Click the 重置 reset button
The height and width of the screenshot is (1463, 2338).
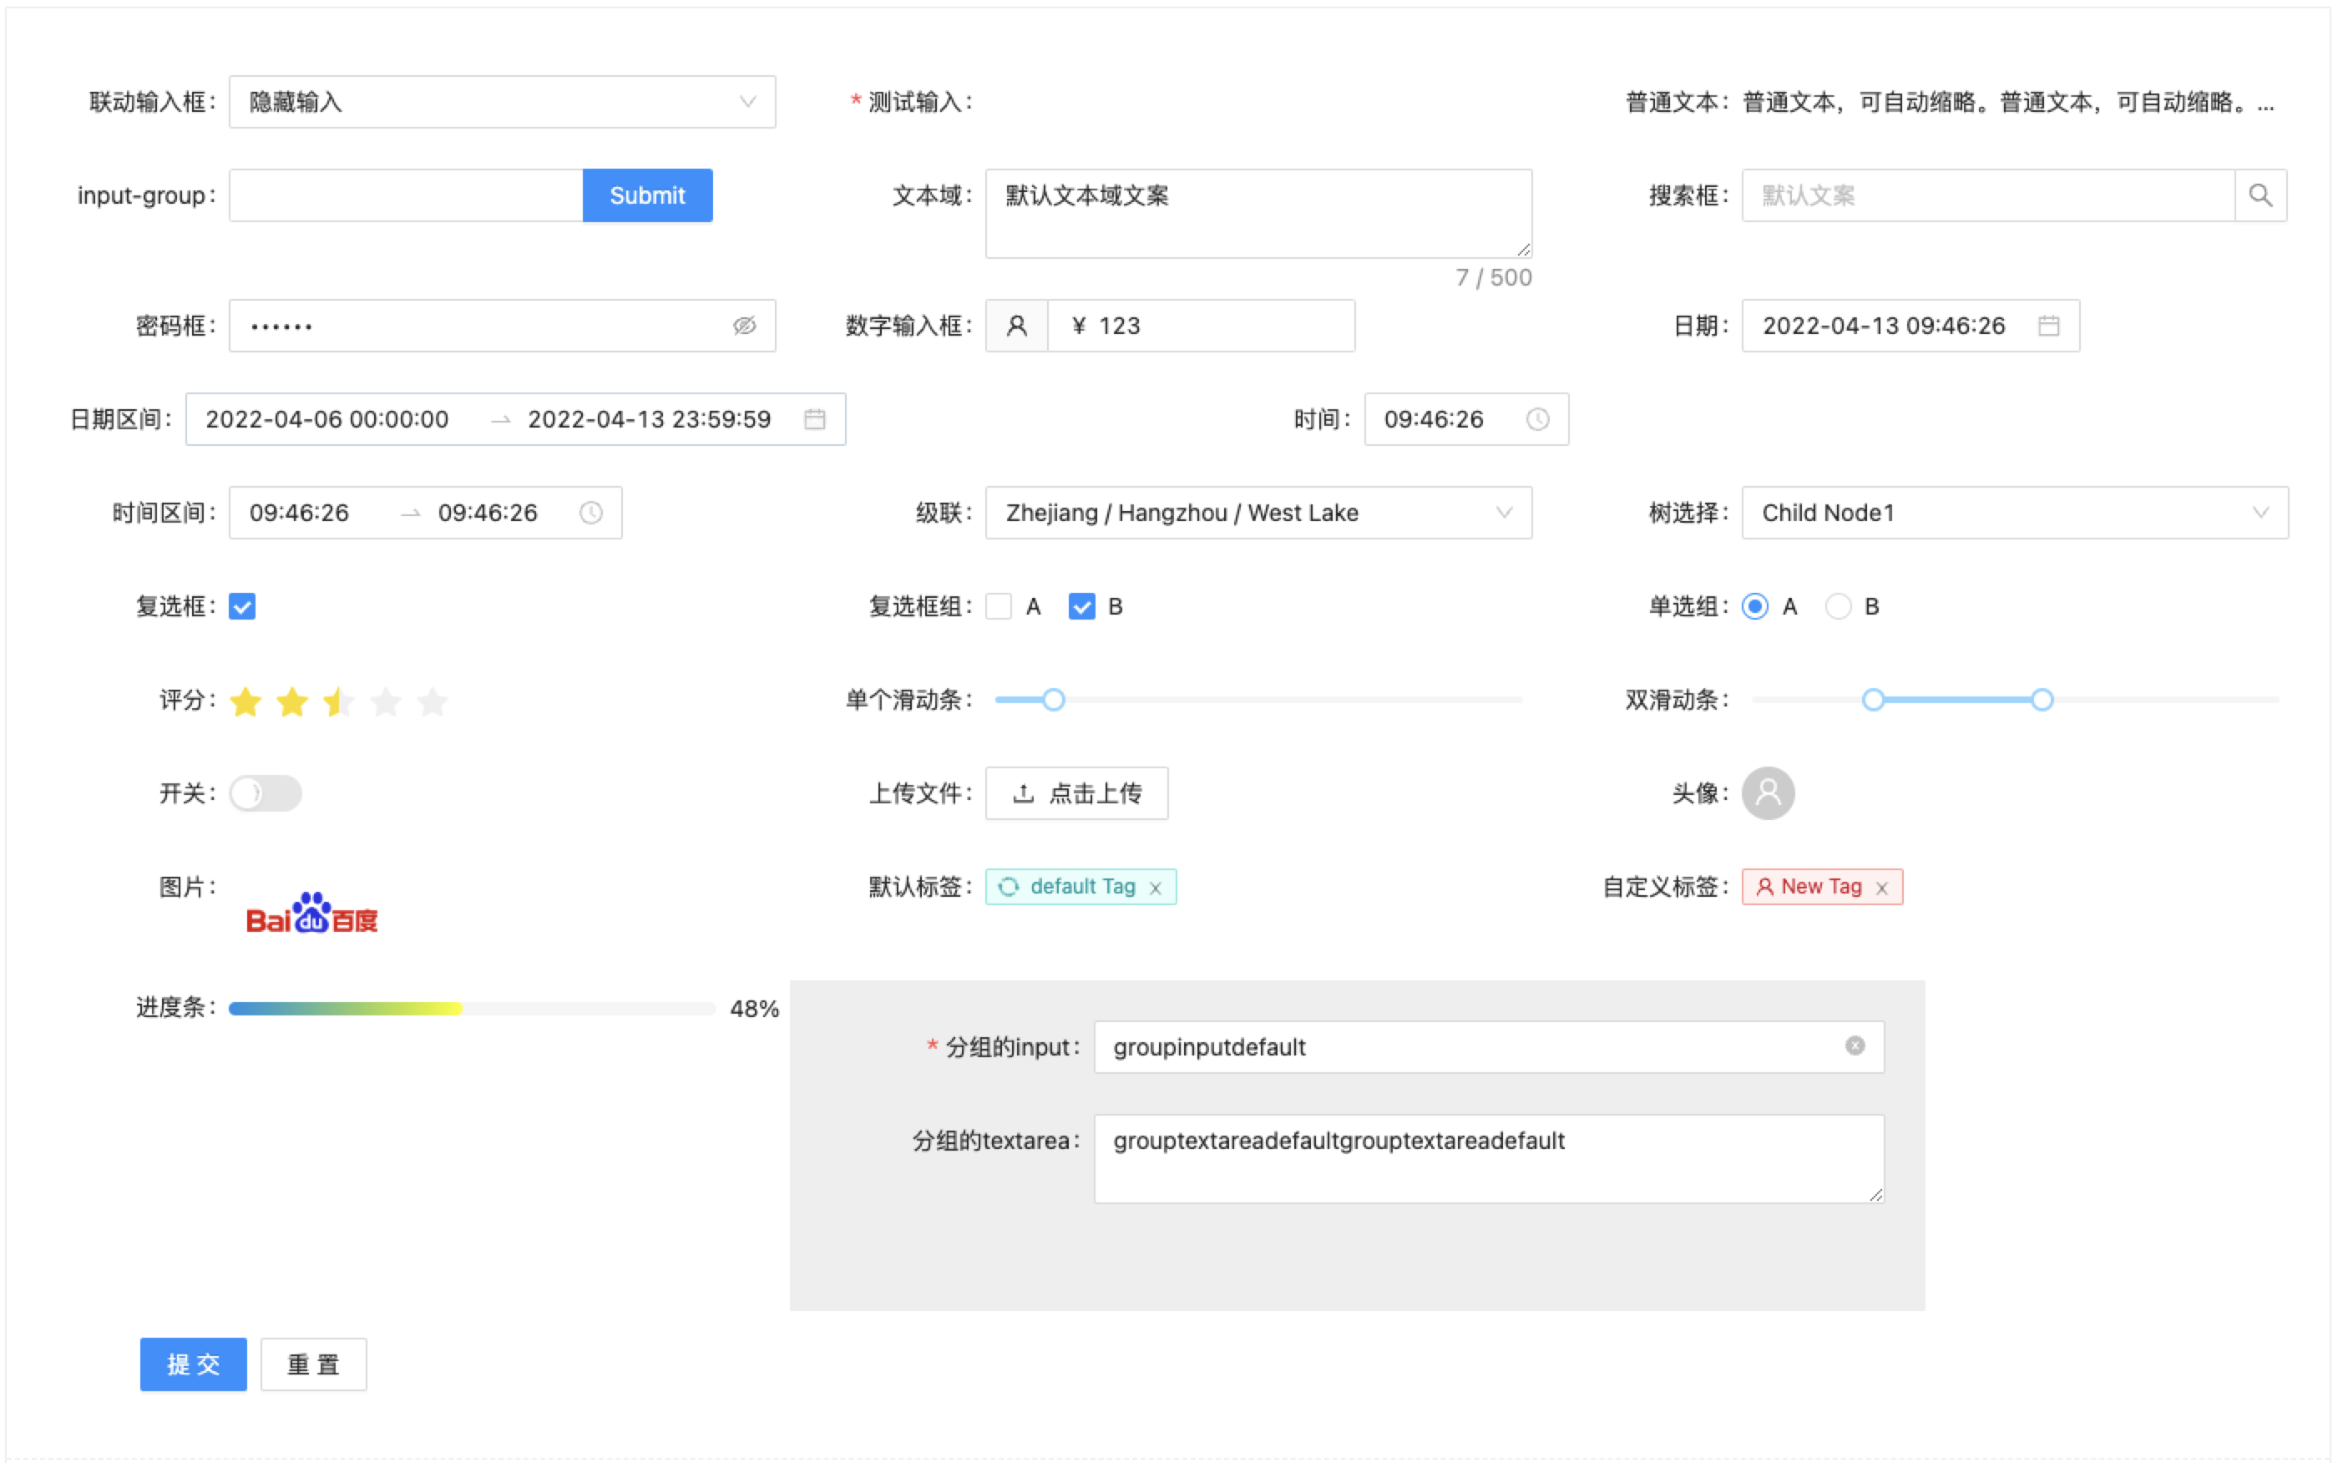coord(313,1364)
